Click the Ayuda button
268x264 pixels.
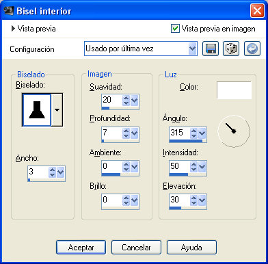(x=191, y=248)
